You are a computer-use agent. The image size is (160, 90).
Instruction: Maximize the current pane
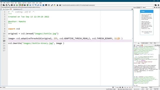[46, 5]
